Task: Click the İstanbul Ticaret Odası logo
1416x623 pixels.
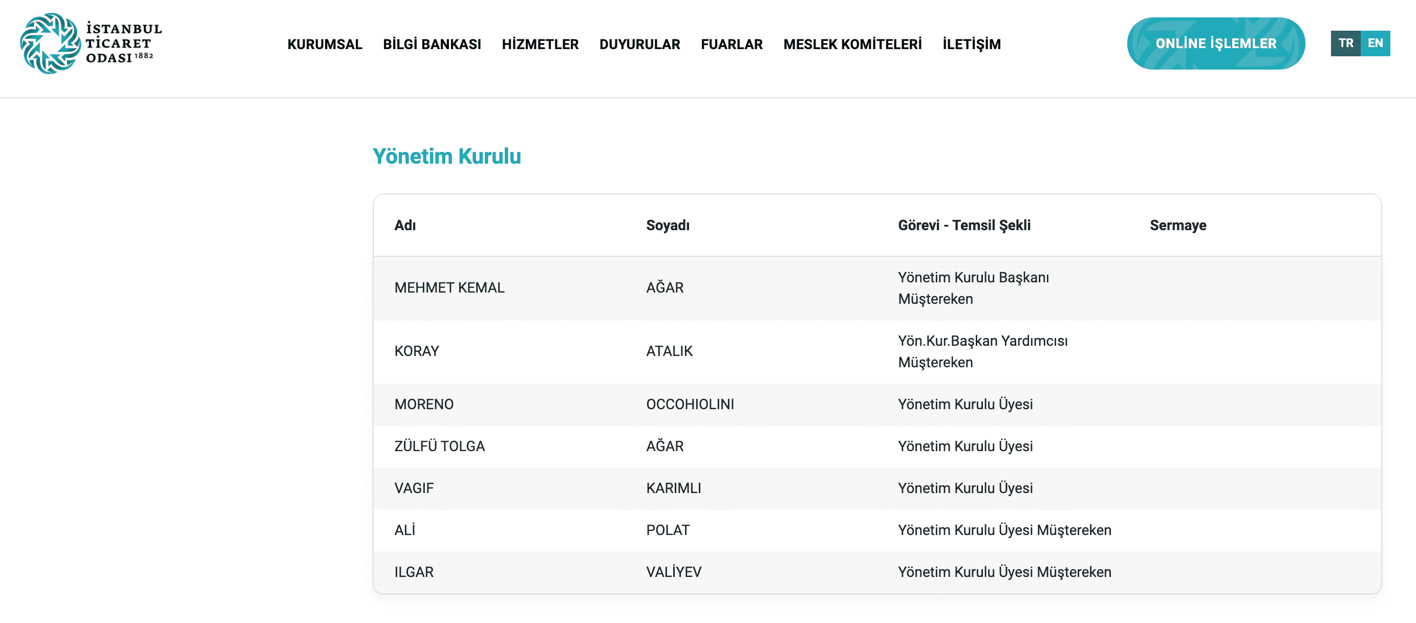Action: coord(91,43)
